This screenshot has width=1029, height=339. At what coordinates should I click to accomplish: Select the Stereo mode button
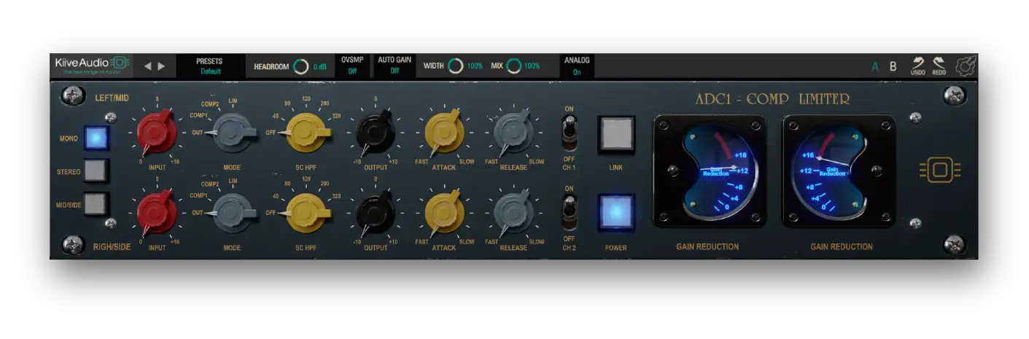point(96,171)
